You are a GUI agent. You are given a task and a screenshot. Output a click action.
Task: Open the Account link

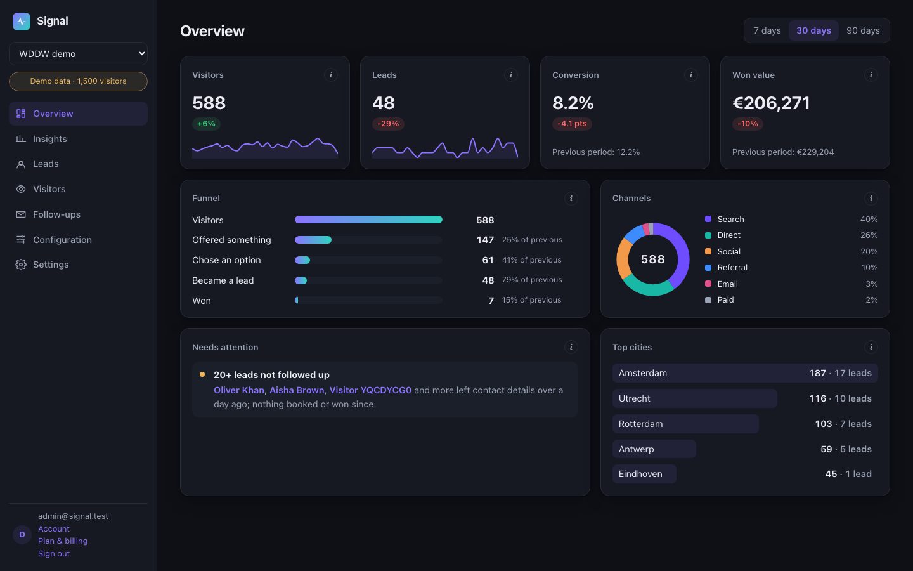tap(54, 528)
